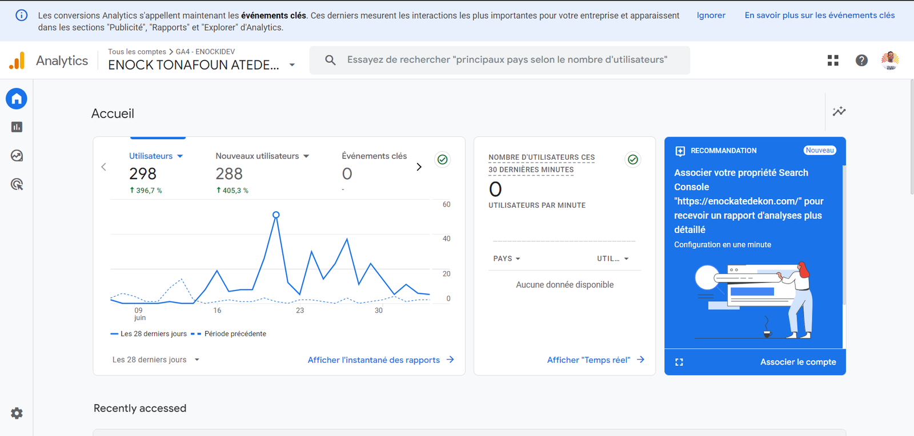The width and height of the screenshot is (914, 436).
Task: Click the green checkmark on realtime card
Action: (632, 159)
